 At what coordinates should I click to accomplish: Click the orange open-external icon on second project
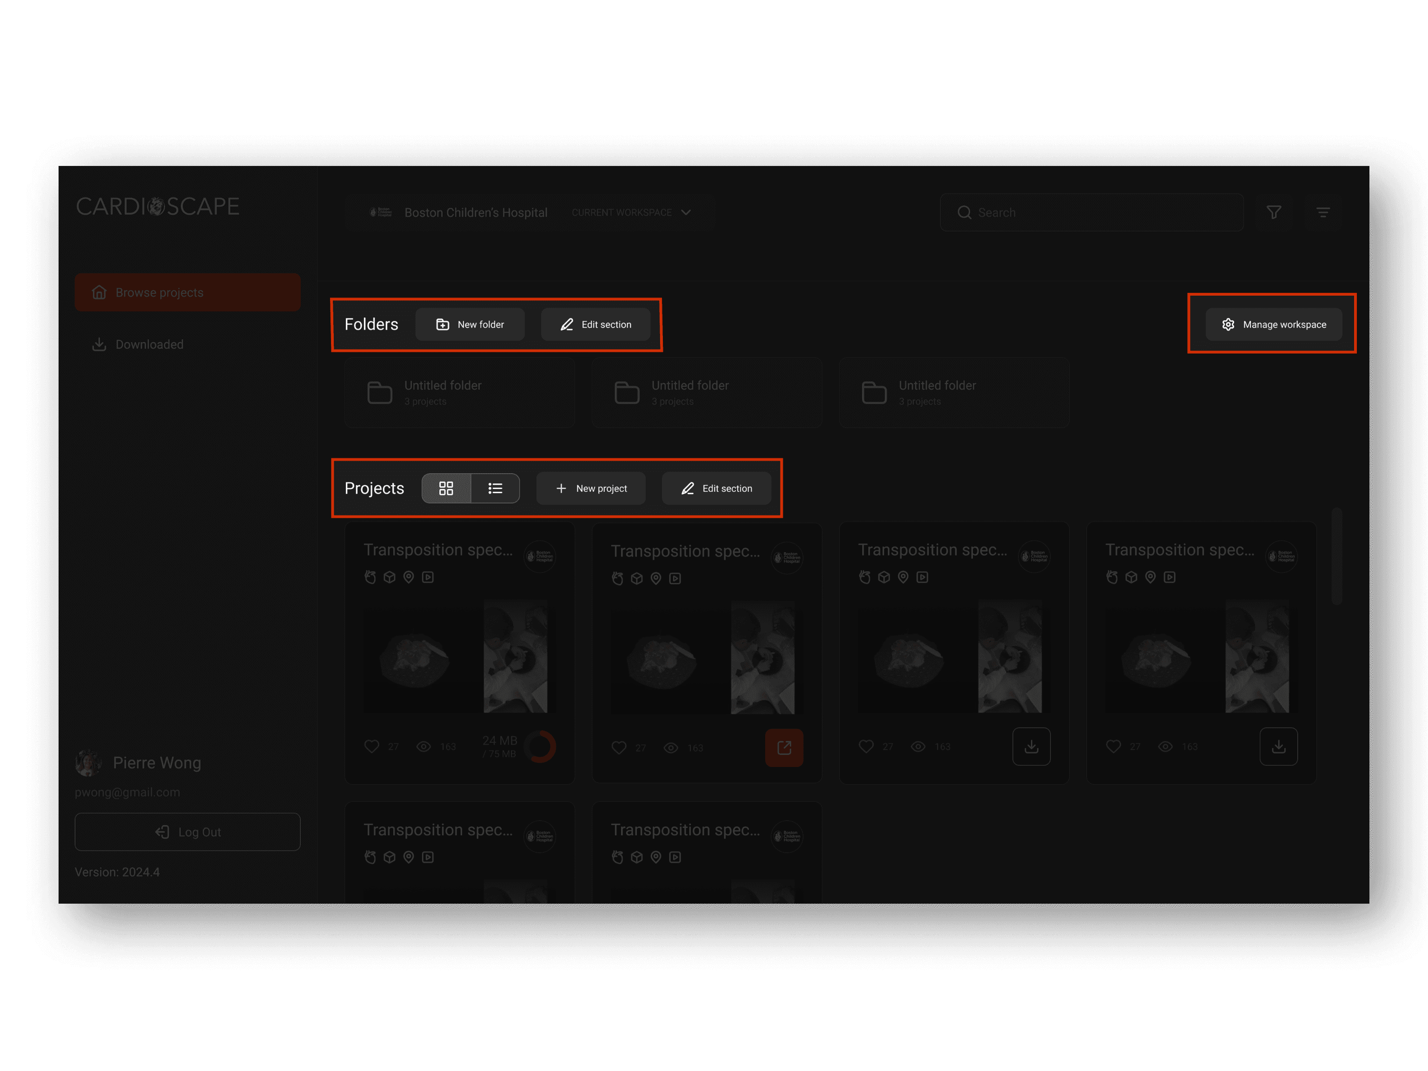784,747
